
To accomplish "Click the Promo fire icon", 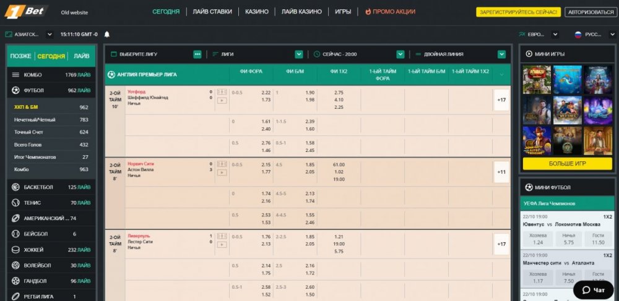I will pyautogui.click(x=368, y=12).
